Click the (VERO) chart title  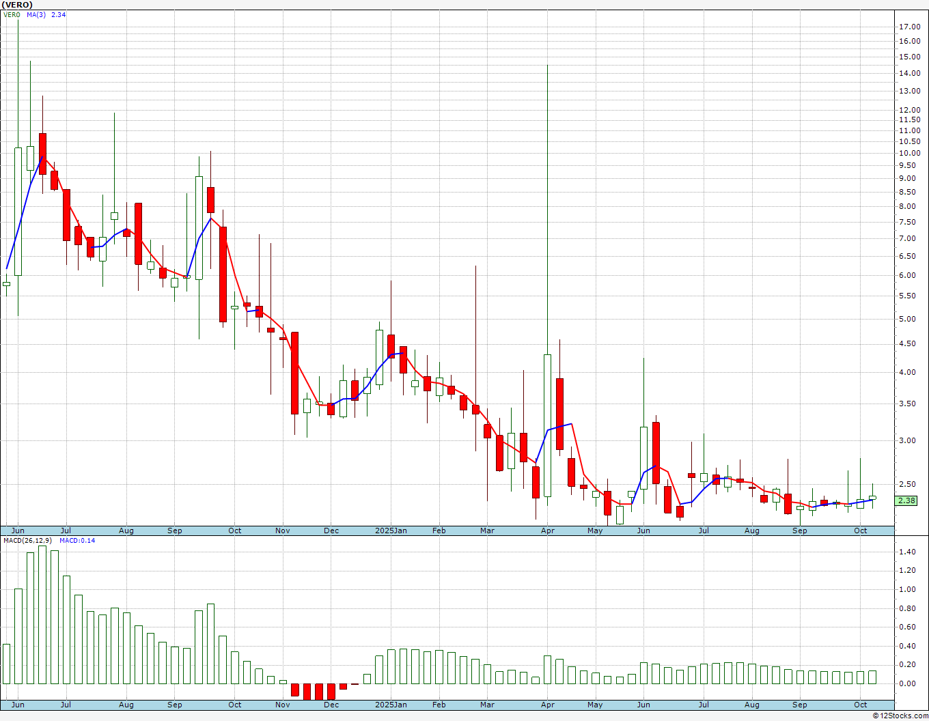click(17, 5)
